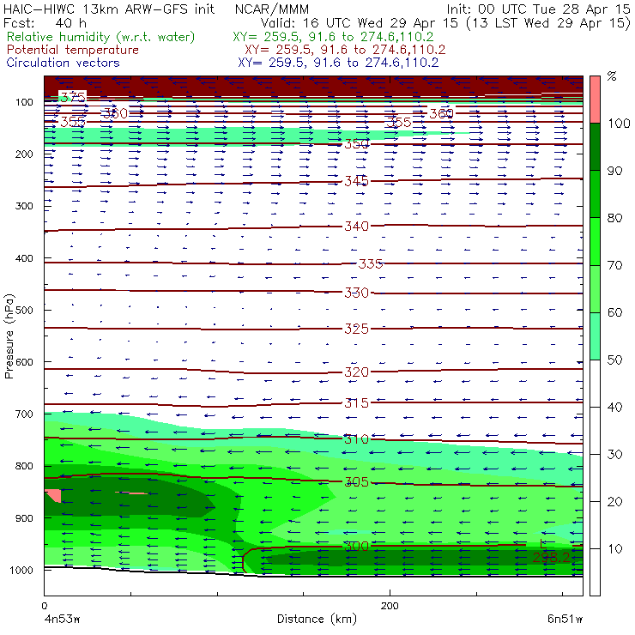
Task: Select the colorbar 40 percent label
Action: pyautogui.click(x=614, y=408)
